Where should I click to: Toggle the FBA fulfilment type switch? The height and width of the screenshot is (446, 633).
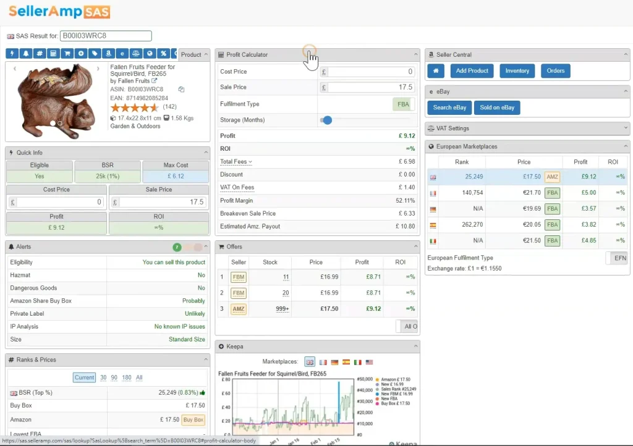click(x=403, y=104)
